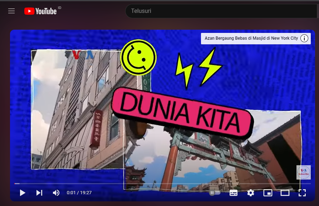The width and height of the screenshot is (319, 206).
Task: Enable subtitles with the captions icon
Action: click(234, 193)
